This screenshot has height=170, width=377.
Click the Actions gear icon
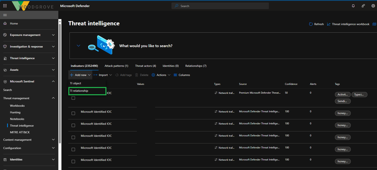coord(153,75)
